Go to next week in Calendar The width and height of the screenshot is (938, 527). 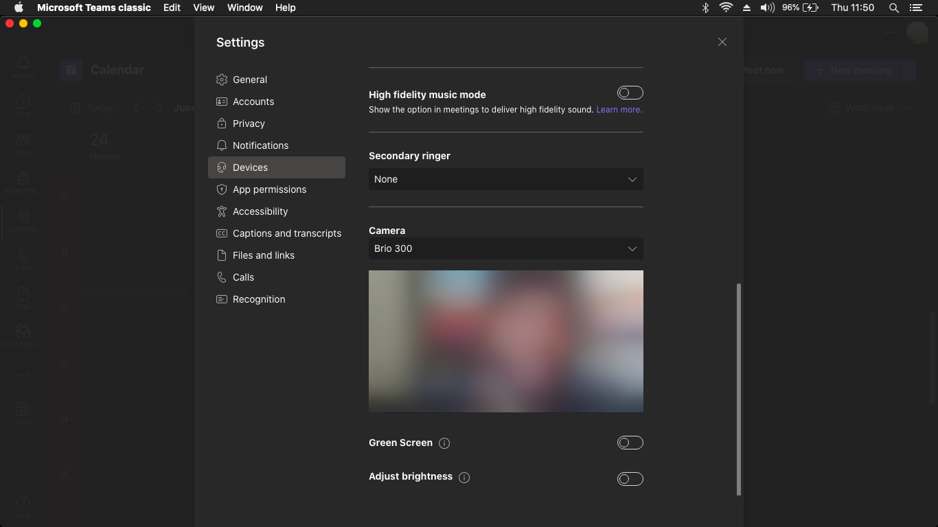pos(160,108)
